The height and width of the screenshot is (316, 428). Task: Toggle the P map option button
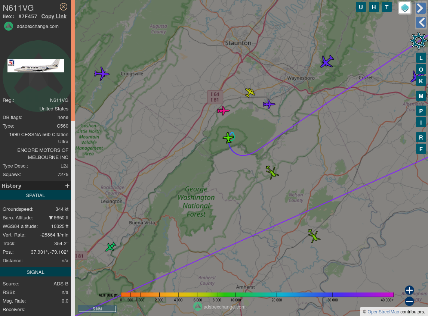pyautogui.click(x=421, y=111)
